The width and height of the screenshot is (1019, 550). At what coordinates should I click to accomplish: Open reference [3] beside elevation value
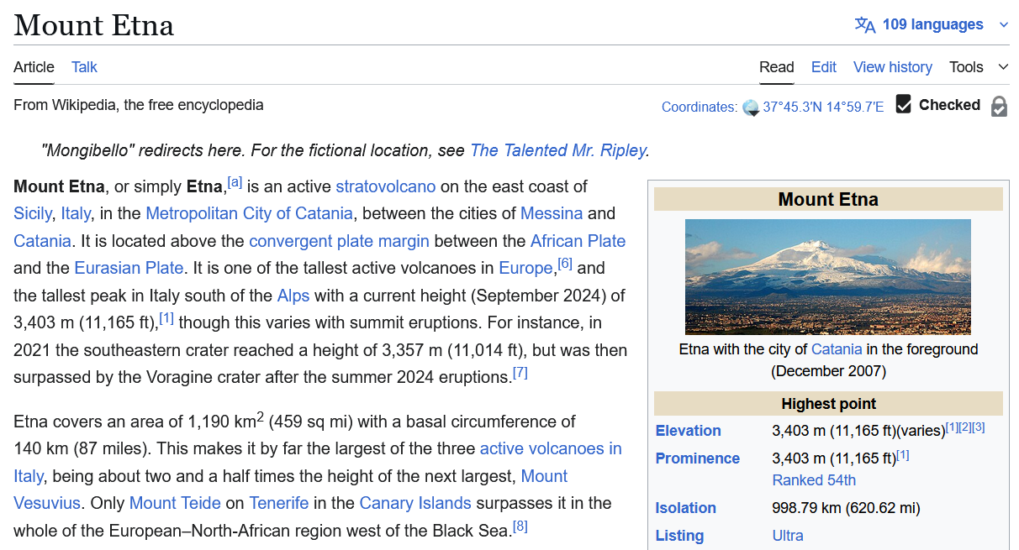(x=979, y=427)
